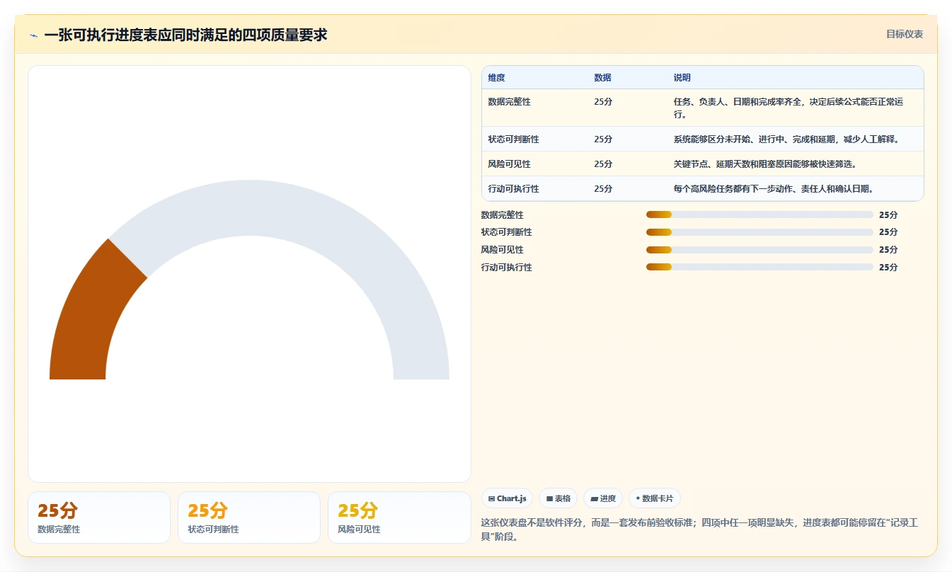The width and height of the screenshot is (952, 572).
Task: Click the 进度 chip
Action: point(603,498)
